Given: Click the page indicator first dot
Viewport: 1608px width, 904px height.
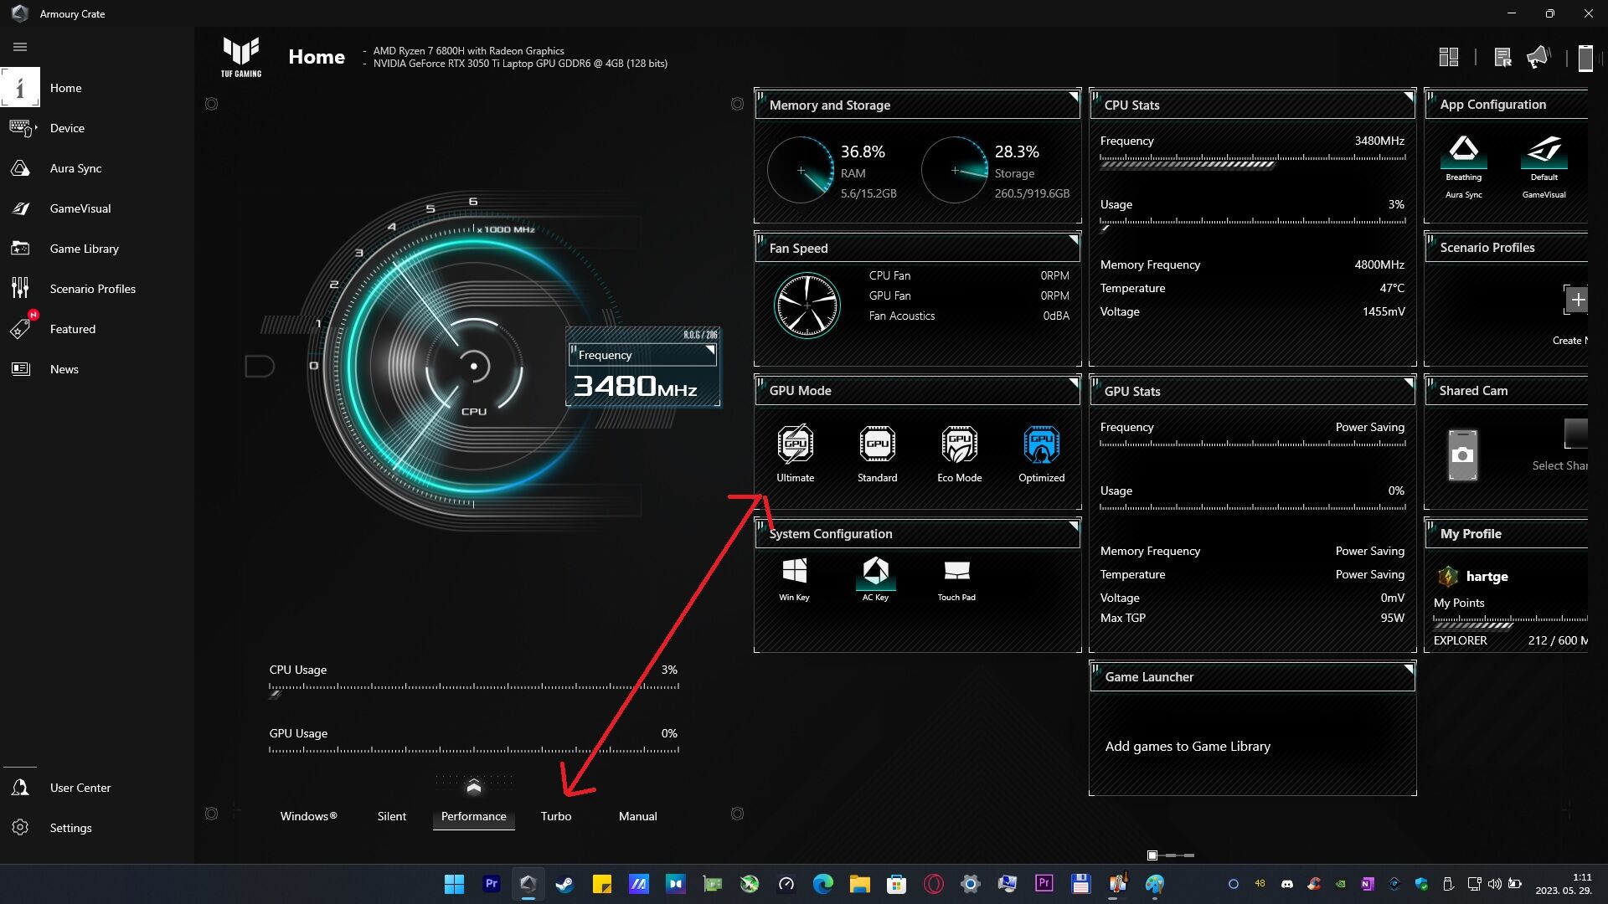Looking at the screenshot, I should [x=1152, y=855].
